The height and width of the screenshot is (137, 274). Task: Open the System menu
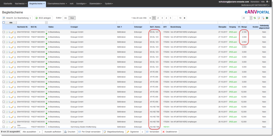109,3
